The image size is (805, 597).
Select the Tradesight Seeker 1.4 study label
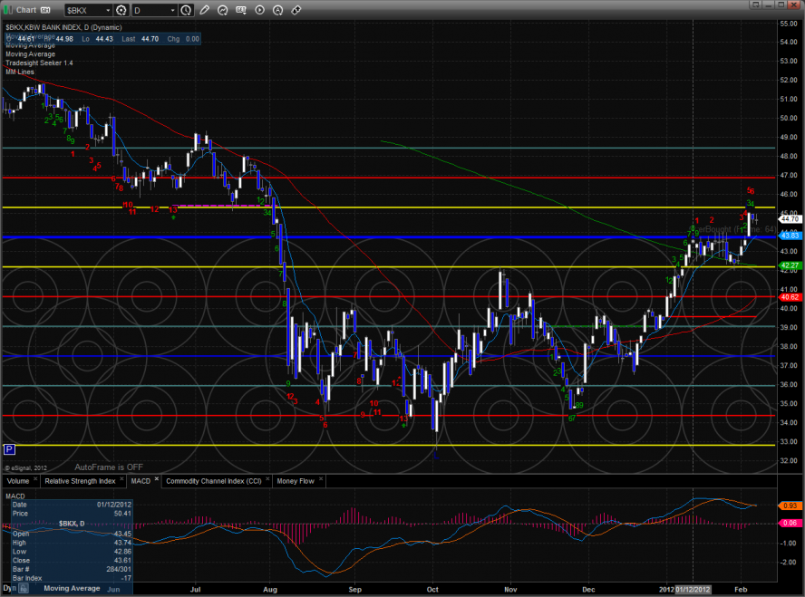coord(39,63)
